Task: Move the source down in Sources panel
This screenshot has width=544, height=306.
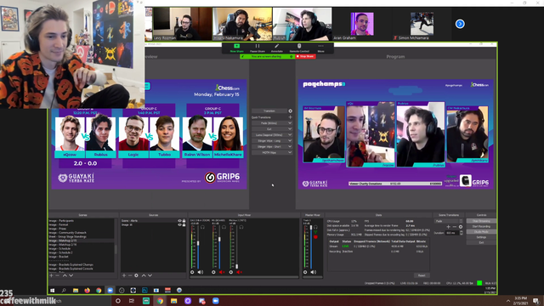Action: point(150,275)
